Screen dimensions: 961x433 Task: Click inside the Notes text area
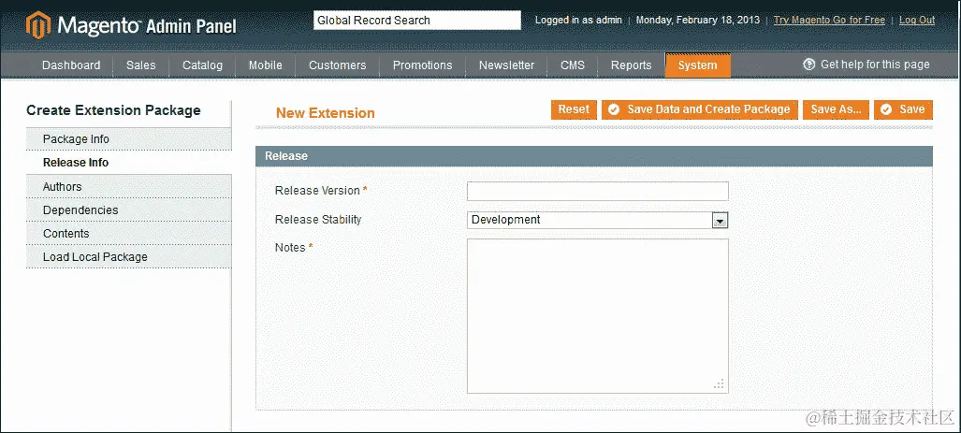pyautogui.click(x=598, y=316)
